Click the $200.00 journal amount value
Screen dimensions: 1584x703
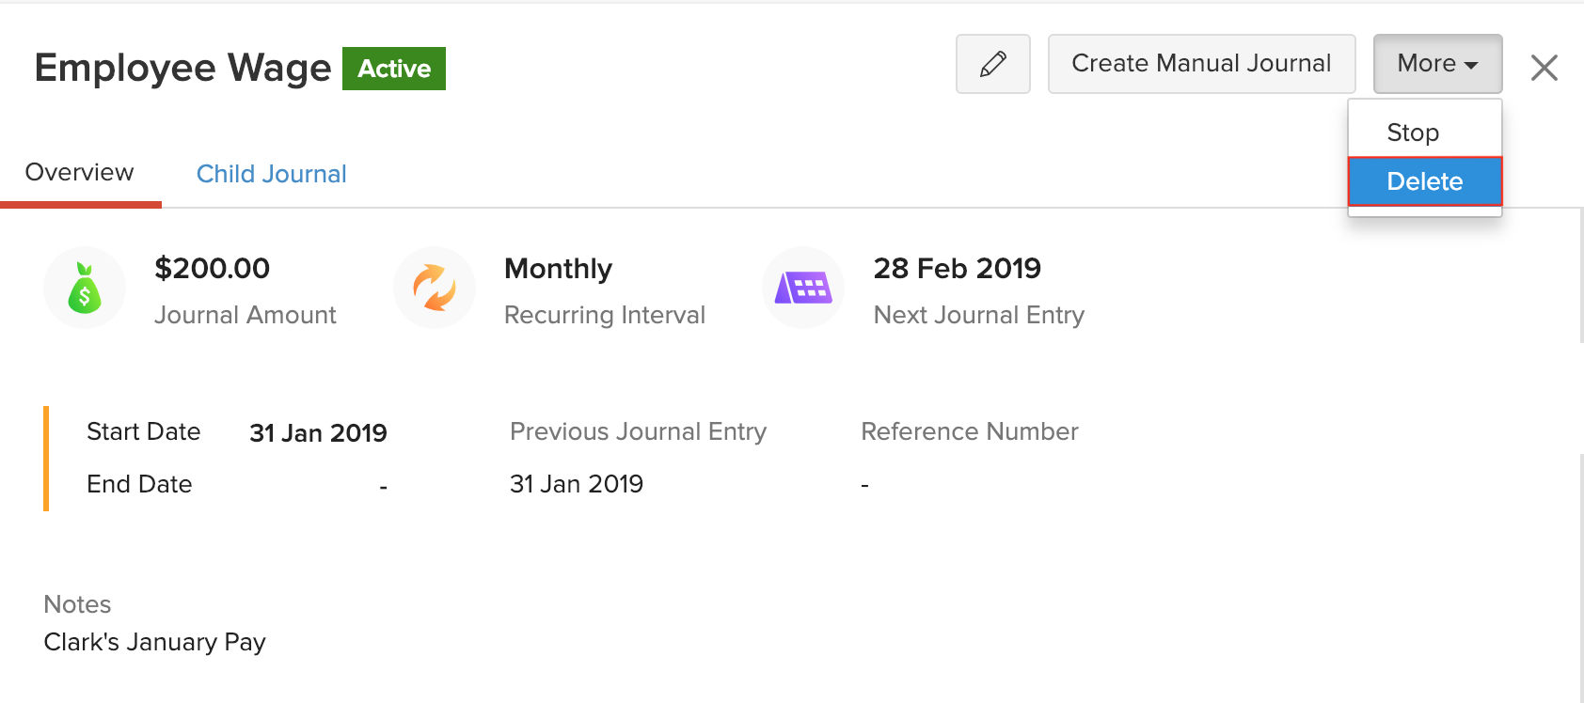[212, 268]
